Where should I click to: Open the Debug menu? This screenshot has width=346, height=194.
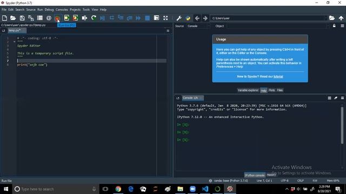click(x=49, y=10)
